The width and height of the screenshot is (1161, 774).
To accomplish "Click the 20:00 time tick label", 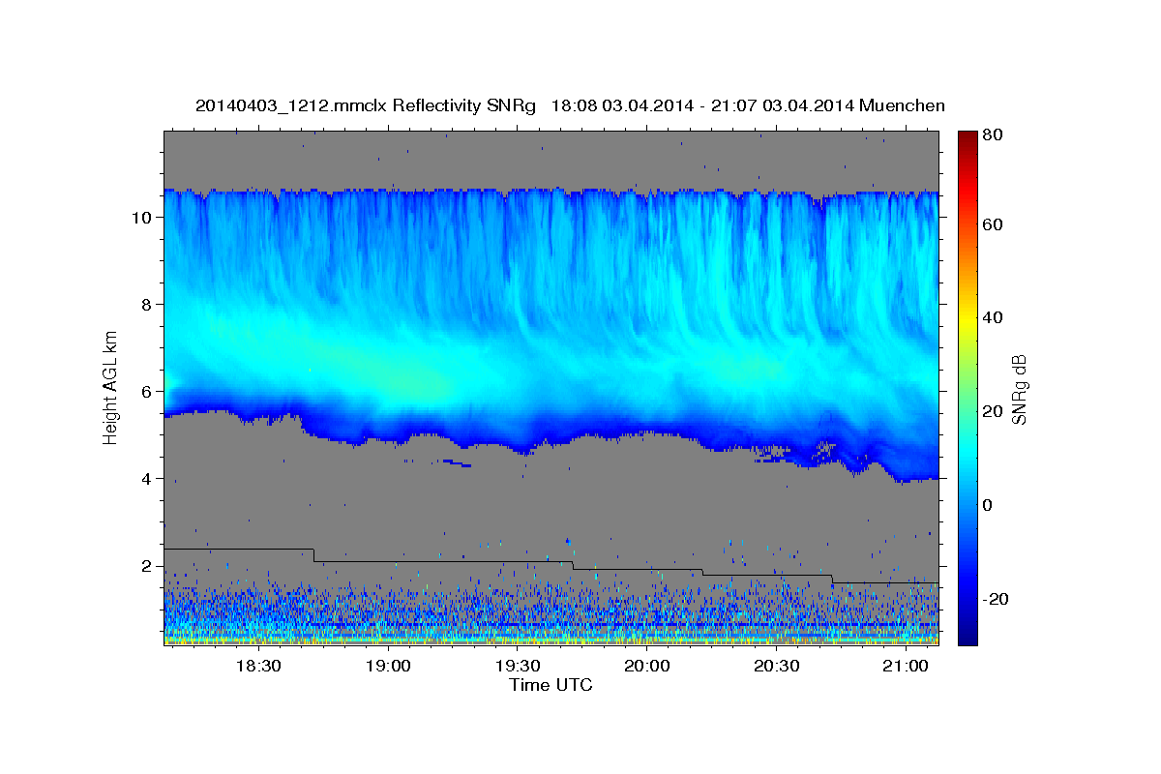I will click(647, 667).
